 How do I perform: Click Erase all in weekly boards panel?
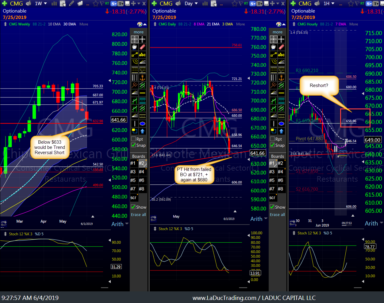coord(138,214)
